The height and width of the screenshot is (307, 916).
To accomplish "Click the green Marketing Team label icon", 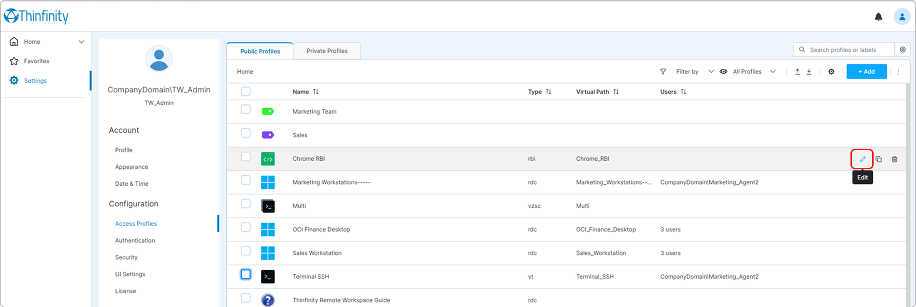I will coord(268,112).
